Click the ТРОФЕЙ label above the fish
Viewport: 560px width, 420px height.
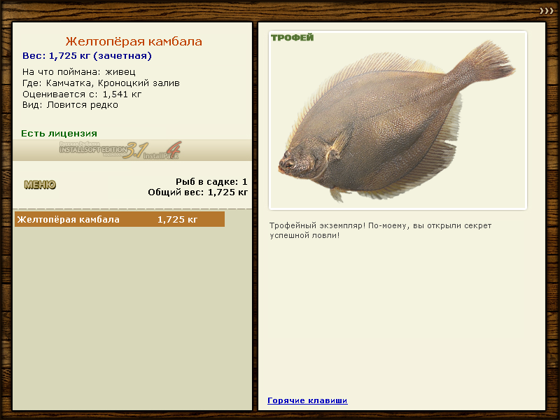(292, 37)
